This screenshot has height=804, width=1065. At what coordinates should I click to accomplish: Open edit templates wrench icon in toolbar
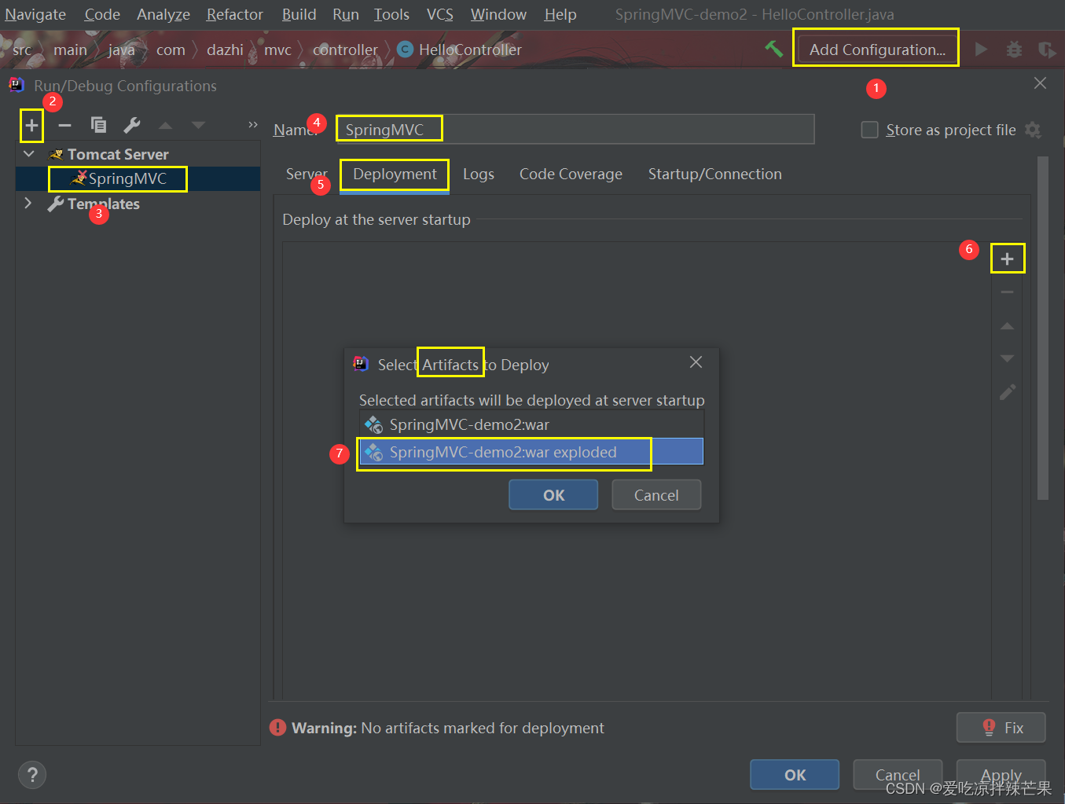(x=132, y=125)
